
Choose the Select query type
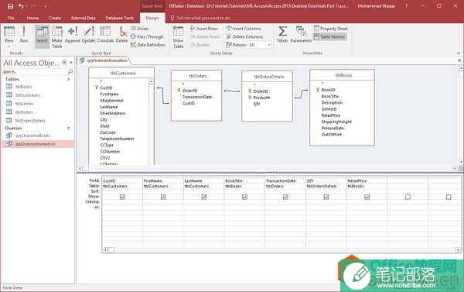click(x=42, y=36)
